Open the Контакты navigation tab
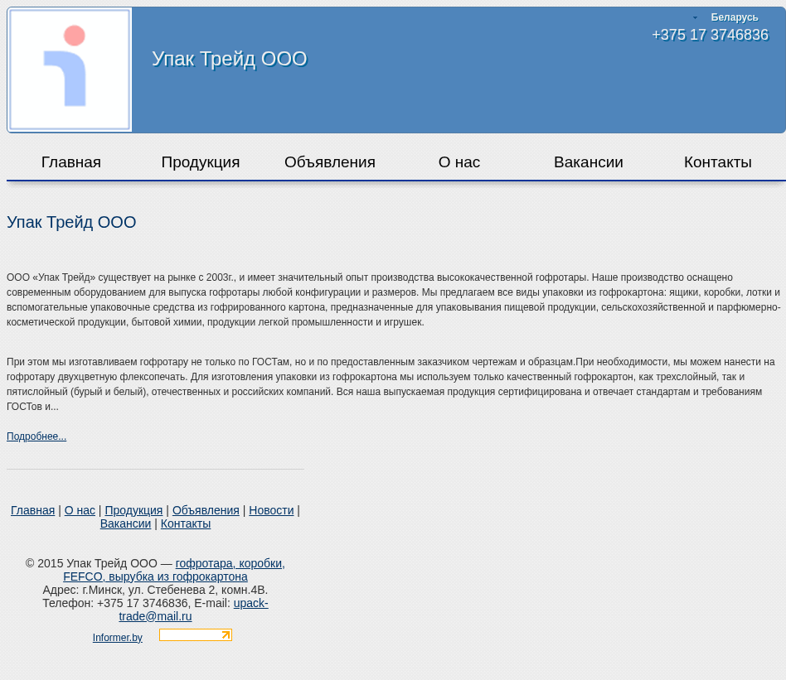 tap(718, 162)
